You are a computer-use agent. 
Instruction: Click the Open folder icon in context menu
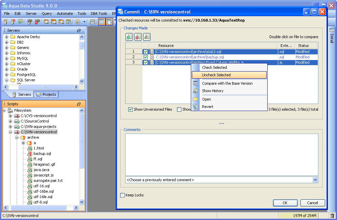[x=195, y=99]
